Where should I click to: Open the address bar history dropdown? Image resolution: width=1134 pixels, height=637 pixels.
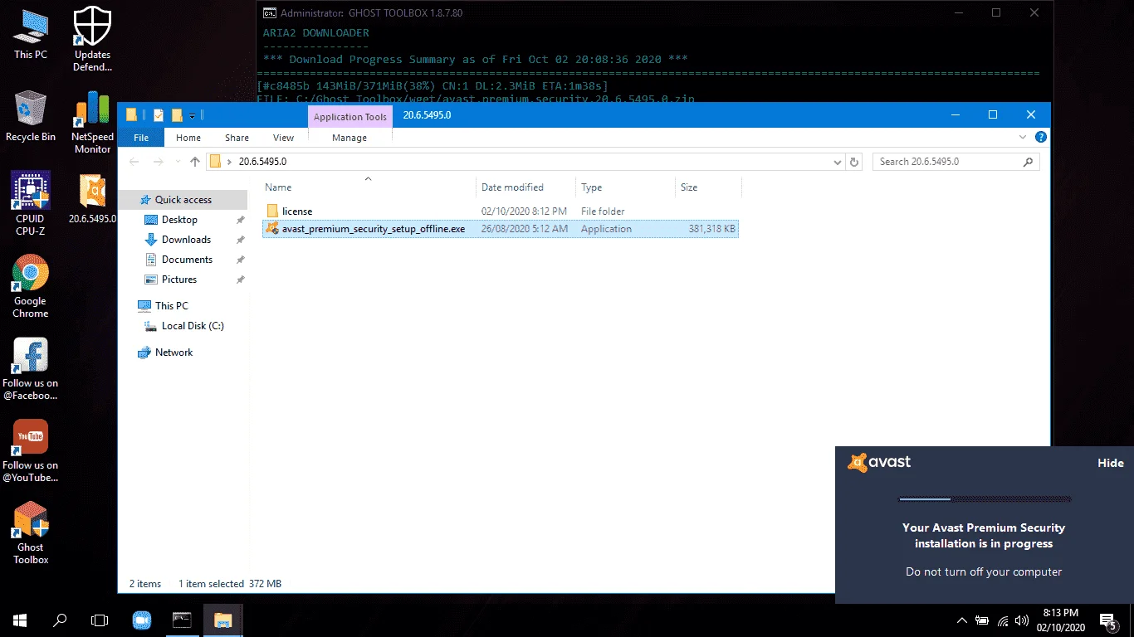coord(838,162)
